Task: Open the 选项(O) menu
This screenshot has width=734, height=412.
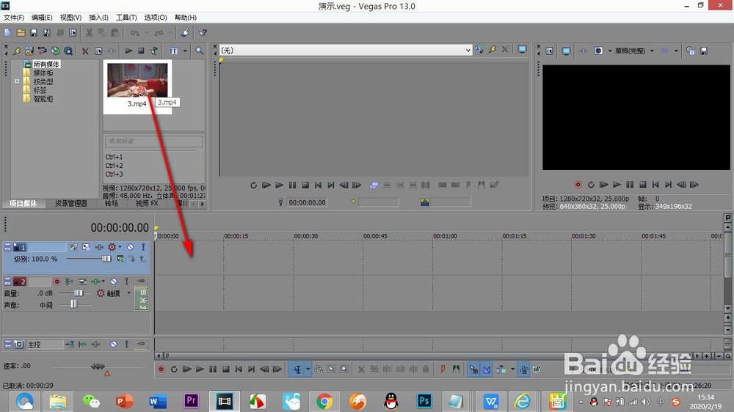Action: tap(156, 18)
